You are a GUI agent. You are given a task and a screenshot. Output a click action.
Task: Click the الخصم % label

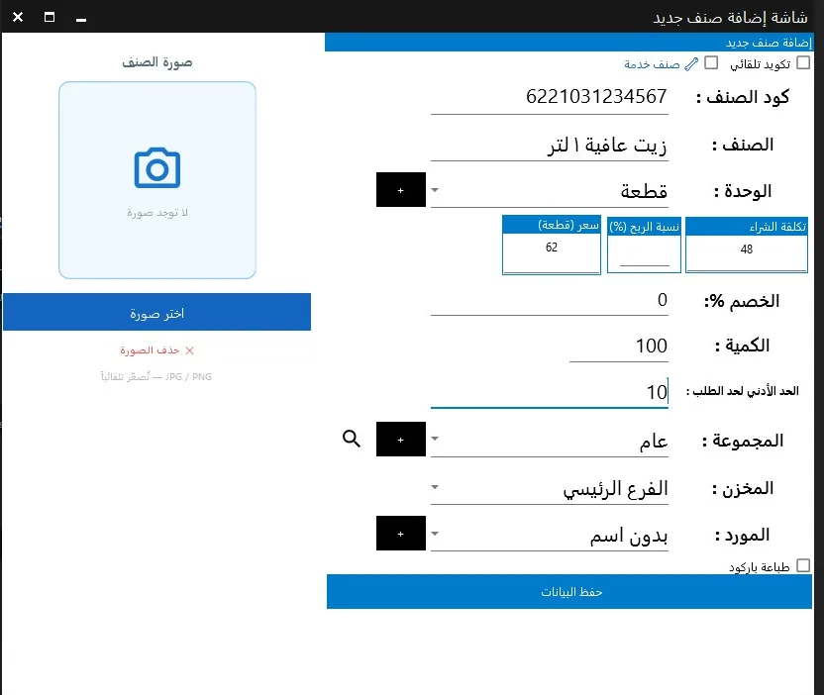coord(742,301)
